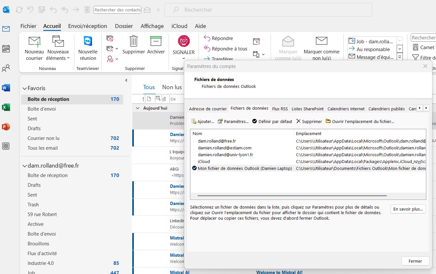Switch to the Envoi/réception ribbon tab
This screenshot has height=274, width=436.
87,26
